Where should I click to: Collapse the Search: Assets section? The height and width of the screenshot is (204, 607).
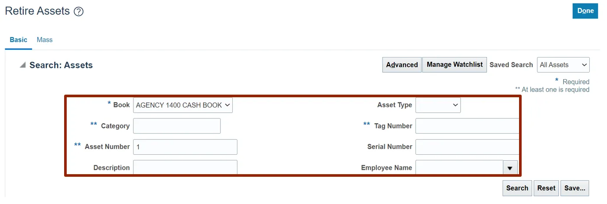coord(23,65)
